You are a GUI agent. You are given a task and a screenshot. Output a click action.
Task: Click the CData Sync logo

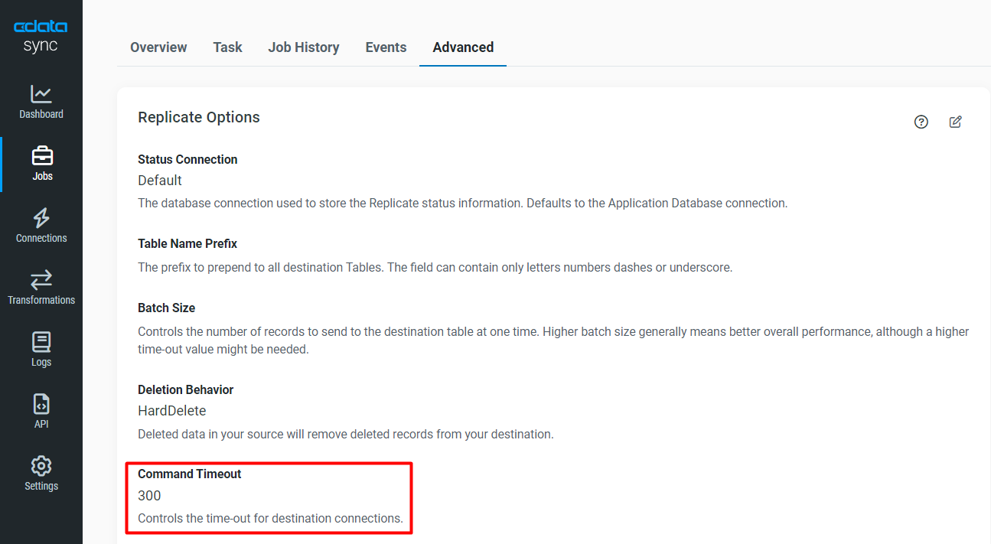click(41, 37)
